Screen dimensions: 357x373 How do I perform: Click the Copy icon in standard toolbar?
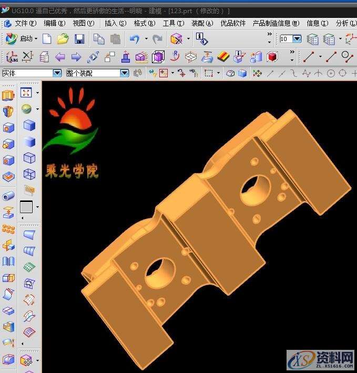tap(98, 39)
